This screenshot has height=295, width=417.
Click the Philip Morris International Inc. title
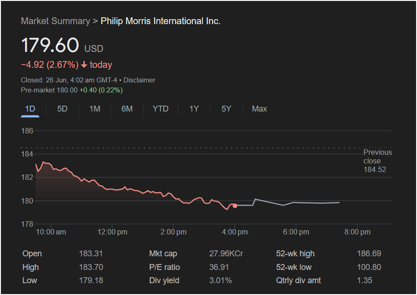coord(160,21)
